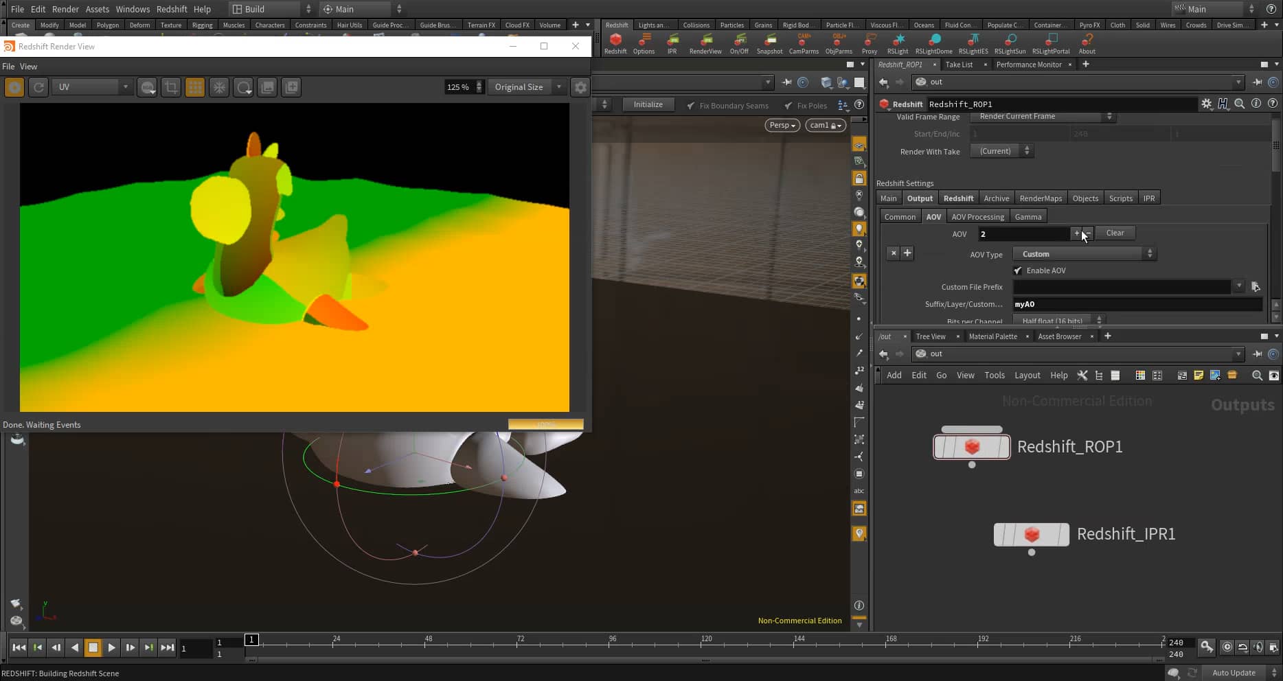Start an IPR session from the shelf
1283x681 pixels.
pyautogui.click(x=672, y=43)
